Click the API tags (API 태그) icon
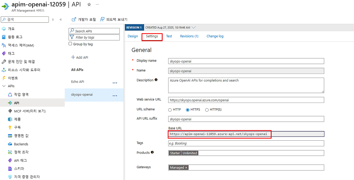 tap(10, 160)
